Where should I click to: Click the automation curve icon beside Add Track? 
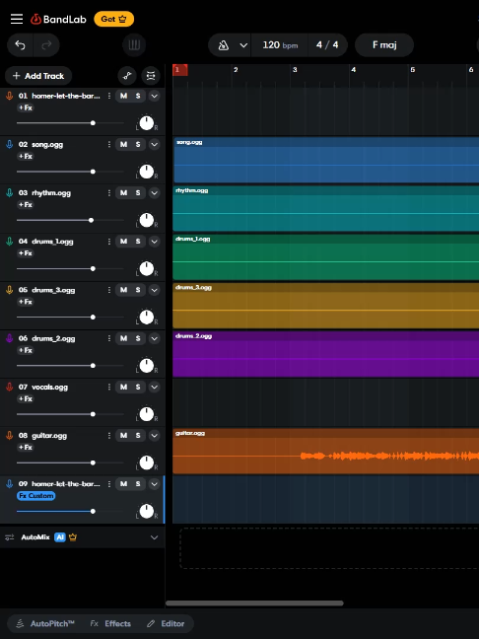127,76
